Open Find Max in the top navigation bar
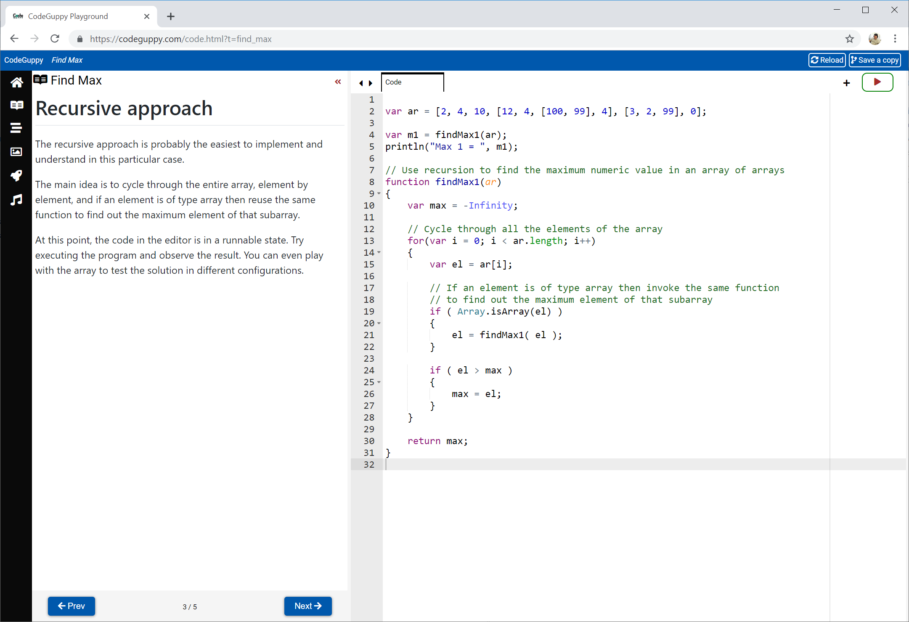The width and height of the screenshot is (909, 622). 66,60
